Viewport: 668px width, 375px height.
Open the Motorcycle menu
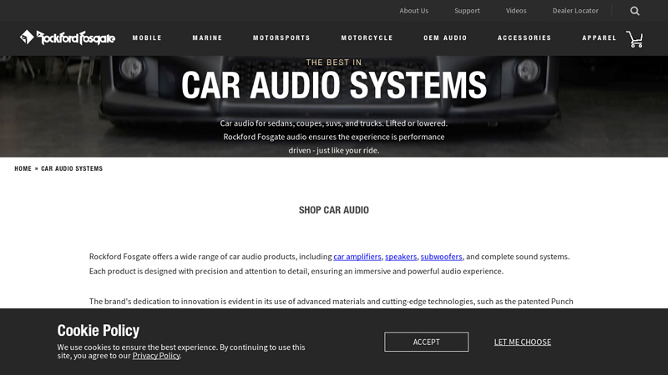pyautogui.click(x=367, y=37)
